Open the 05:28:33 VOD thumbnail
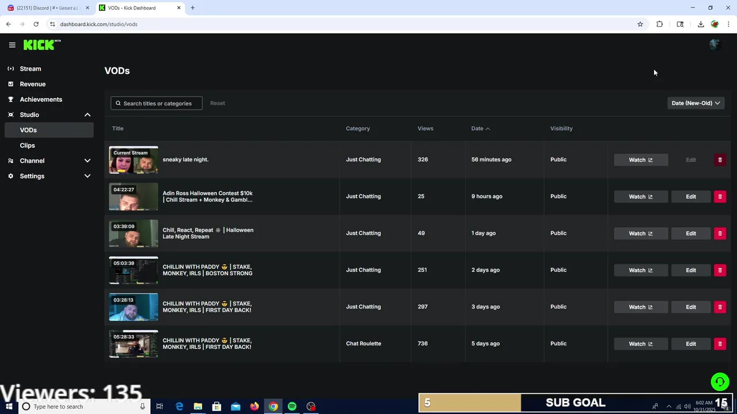Viewport: 737px width, 414px height. [x=134, y=344]
